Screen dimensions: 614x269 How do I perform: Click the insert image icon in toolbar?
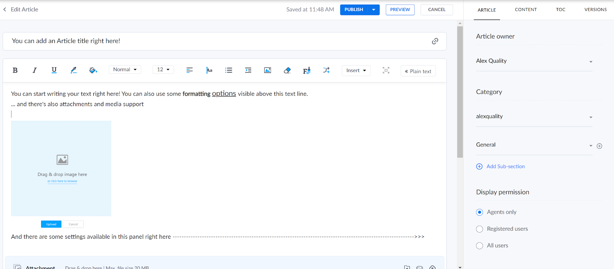coord(267,70)
